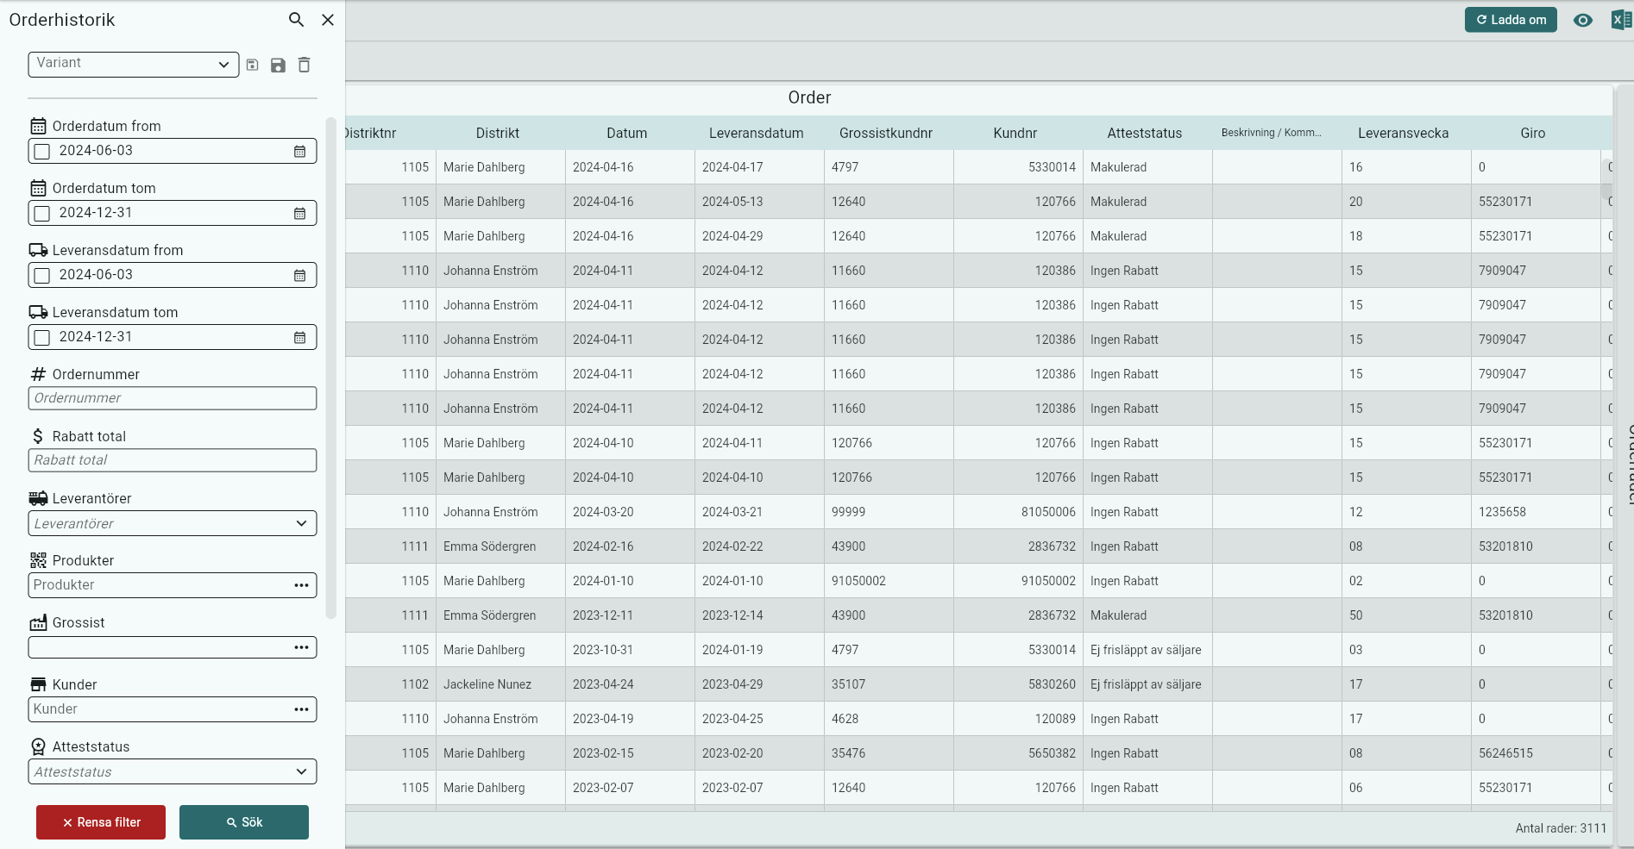Sort by the Datum column header
1634x849 pixels.
click(627, 133)
